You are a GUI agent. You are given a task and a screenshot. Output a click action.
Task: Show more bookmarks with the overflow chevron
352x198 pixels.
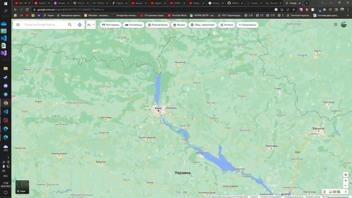(348, 15)
